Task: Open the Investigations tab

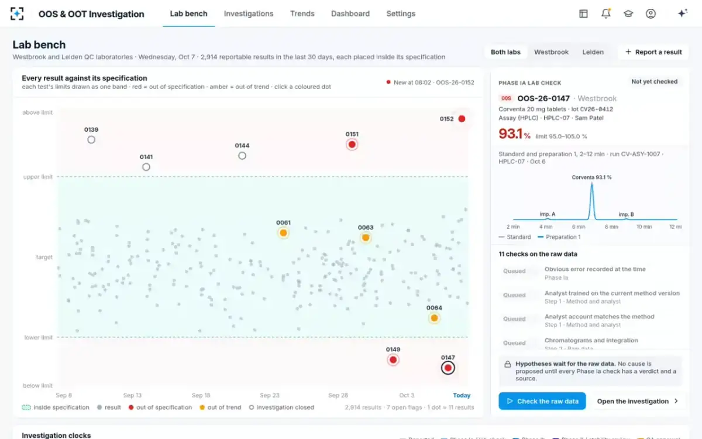Action: point(249,13)
